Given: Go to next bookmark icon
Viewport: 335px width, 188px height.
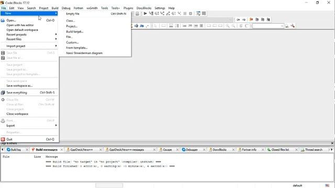Looking at the screenshot, I should (263, 20).
